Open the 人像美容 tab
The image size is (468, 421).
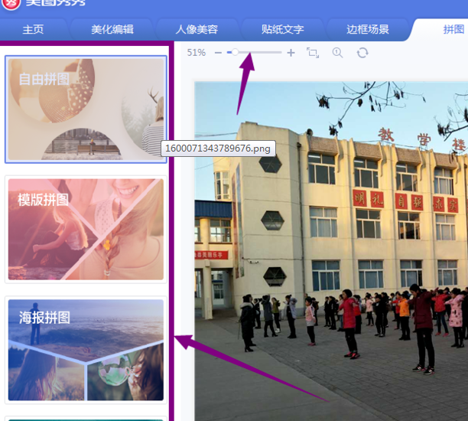click(x=197, y=30)
